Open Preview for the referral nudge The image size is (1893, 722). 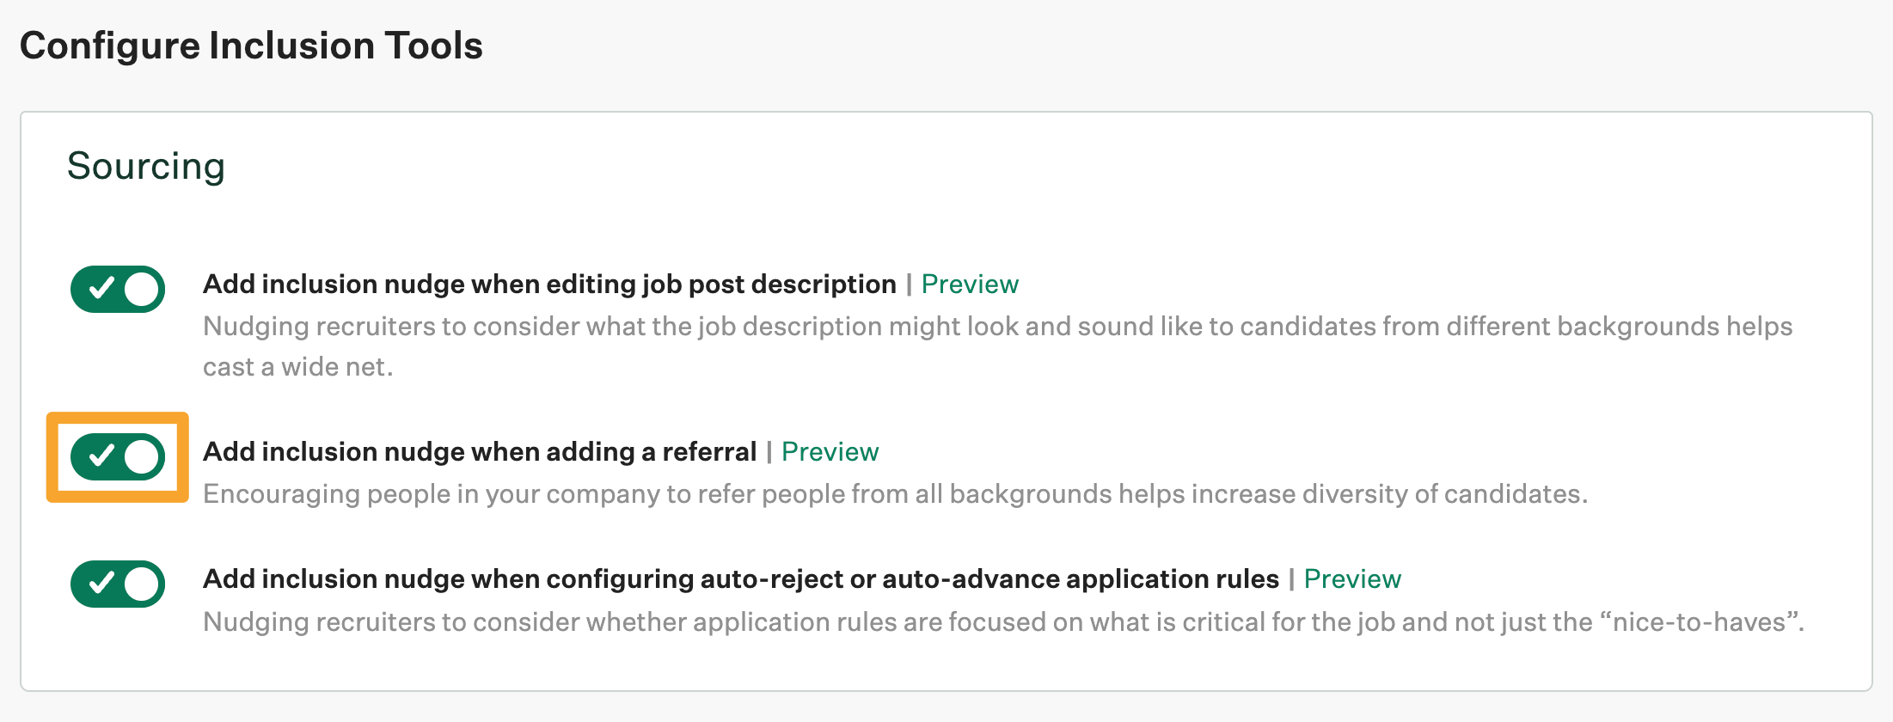(x=830, y=452)
